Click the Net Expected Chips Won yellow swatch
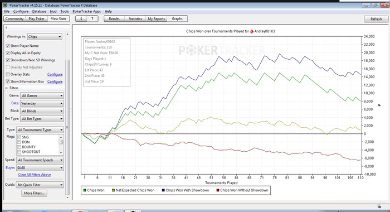Image resolution: width=390 pixels, height=212 pixels. [113, 190]
